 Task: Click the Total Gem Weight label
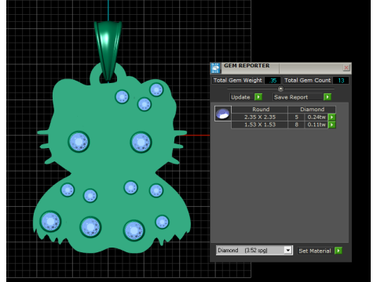(237, 81)
